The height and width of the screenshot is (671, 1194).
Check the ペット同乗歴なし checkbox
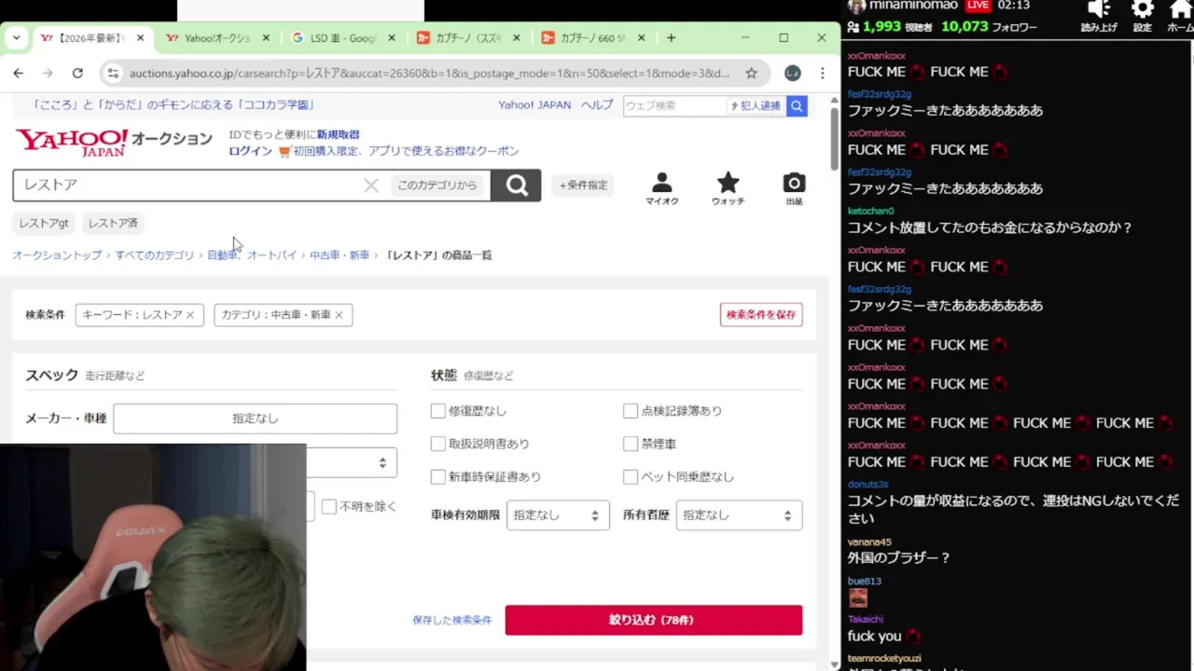pyautogui.click(x=631, y=477)
